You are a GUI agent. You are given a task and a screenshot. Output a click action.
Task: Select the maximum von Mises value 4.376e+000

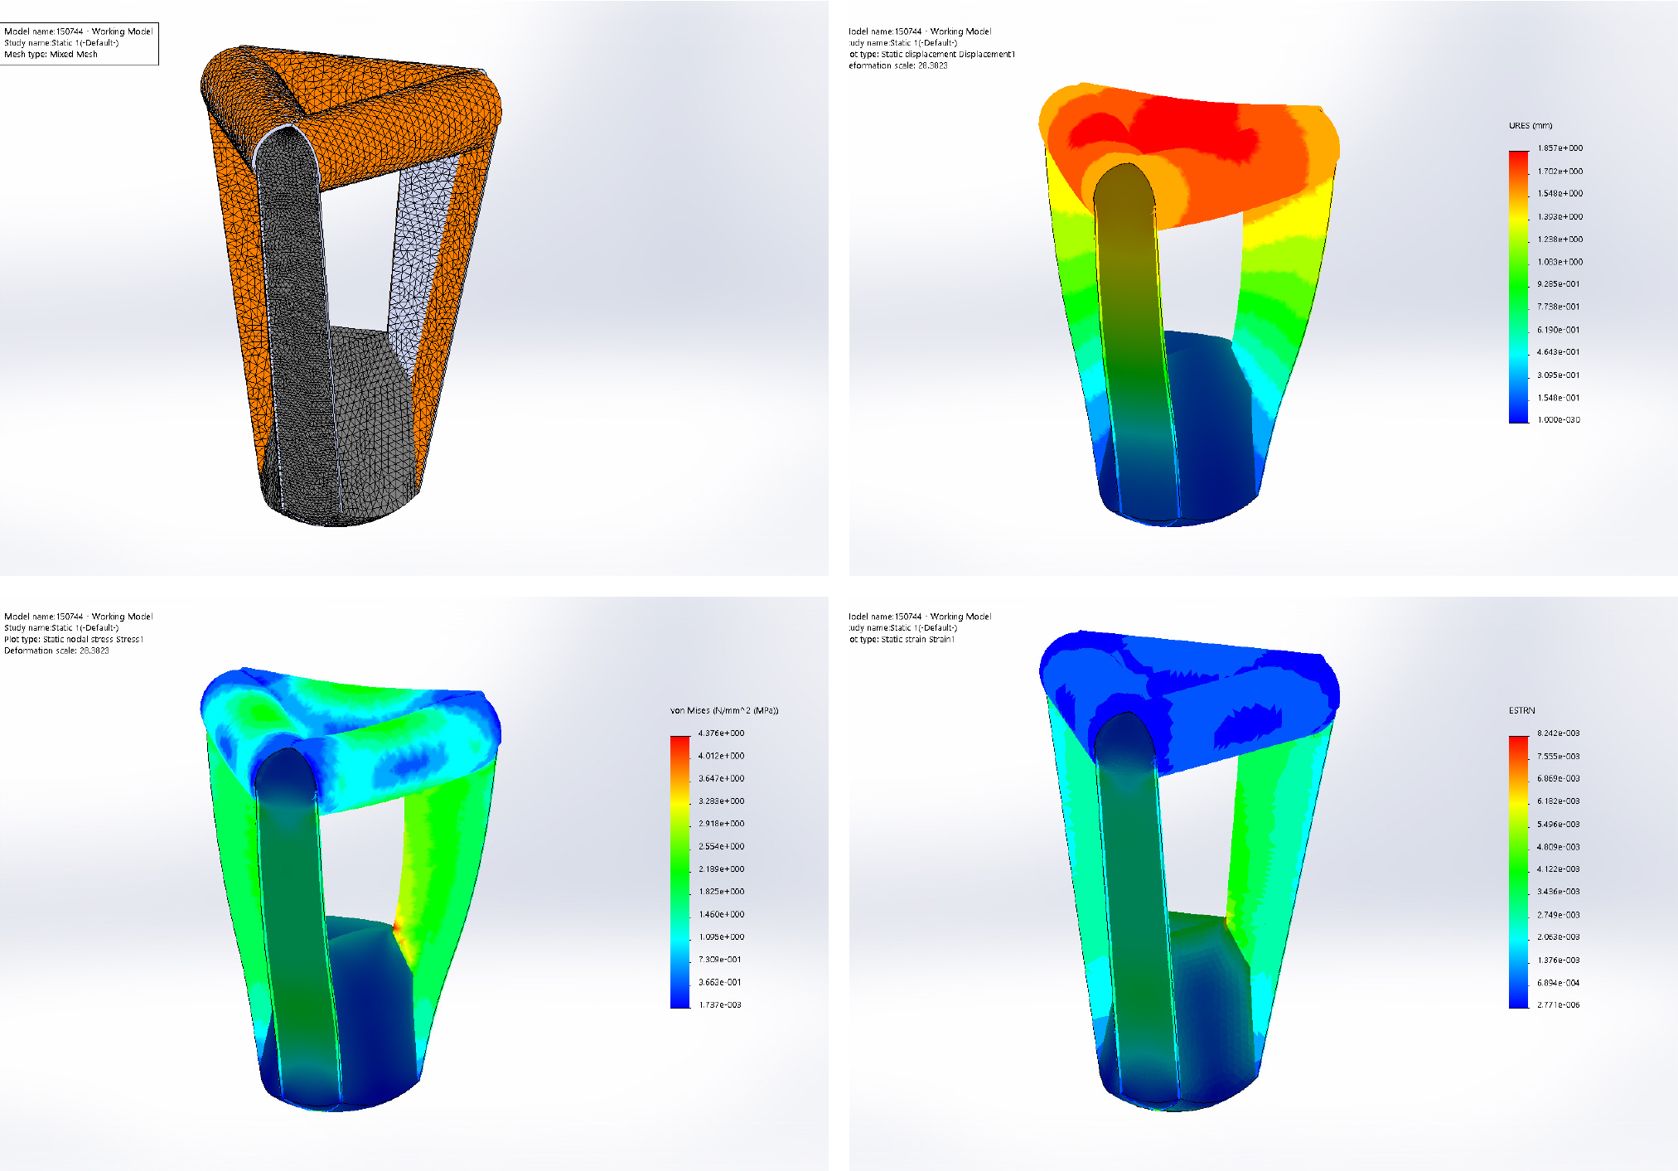721,733
